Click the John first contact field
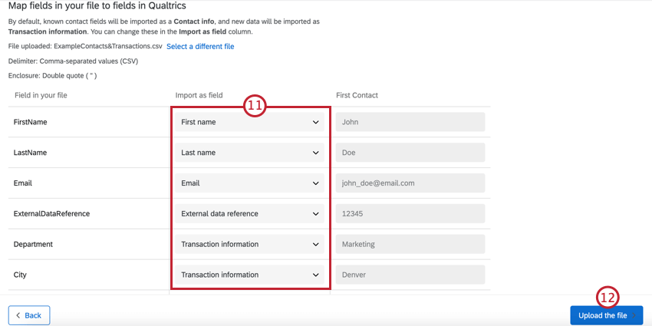The image size is (652, 326). pyautogui.click(x=410, y=122)
